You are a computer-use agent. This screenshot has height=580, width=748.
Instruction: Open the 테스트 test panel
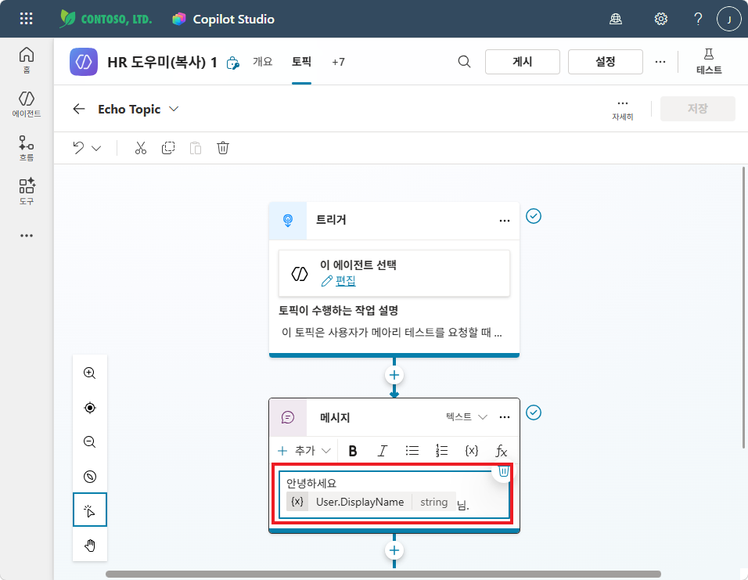pyautogui.click(x=709, y=62)
